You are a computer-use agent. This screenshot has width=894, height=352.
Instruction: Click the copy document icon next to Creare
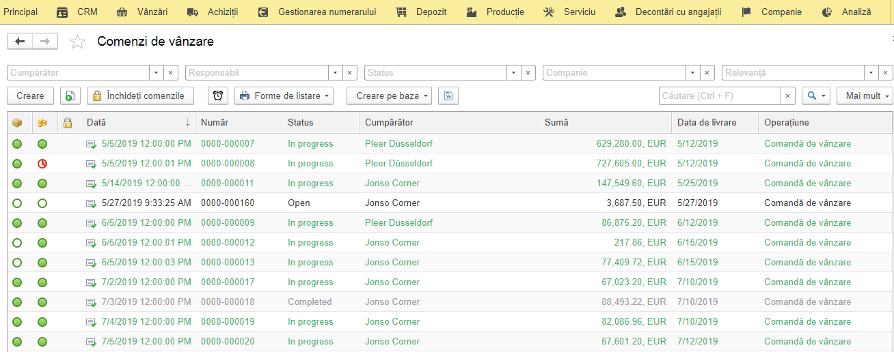[70, 96]
